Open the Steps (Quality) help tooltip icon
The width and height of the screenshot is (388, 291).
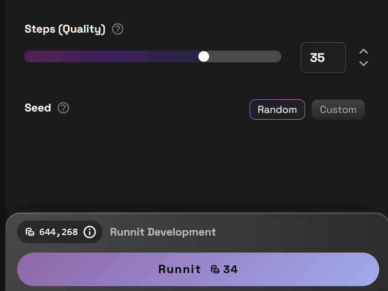click(x=117, y=29)
